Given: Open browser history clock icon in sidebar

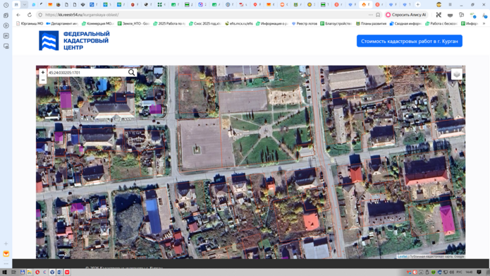Looking at the screenshot, I should pos(6,5).
